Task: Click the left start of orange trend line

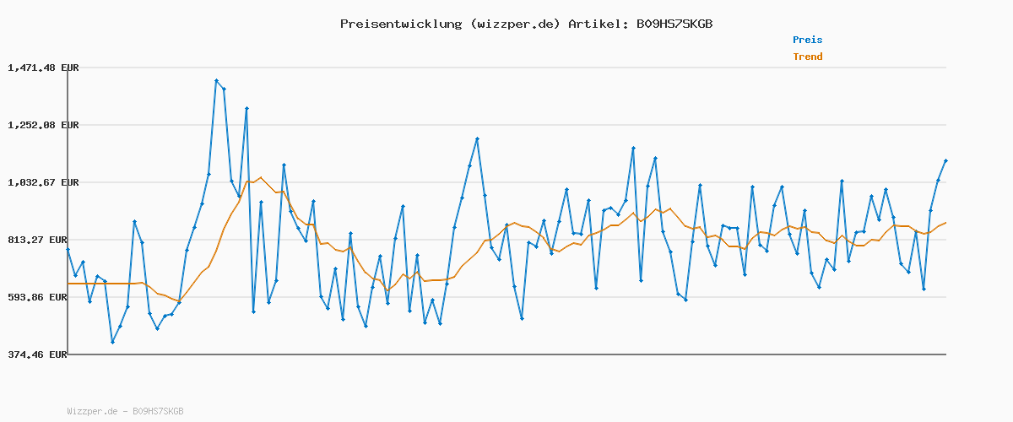Action: (x=68, y=284)
